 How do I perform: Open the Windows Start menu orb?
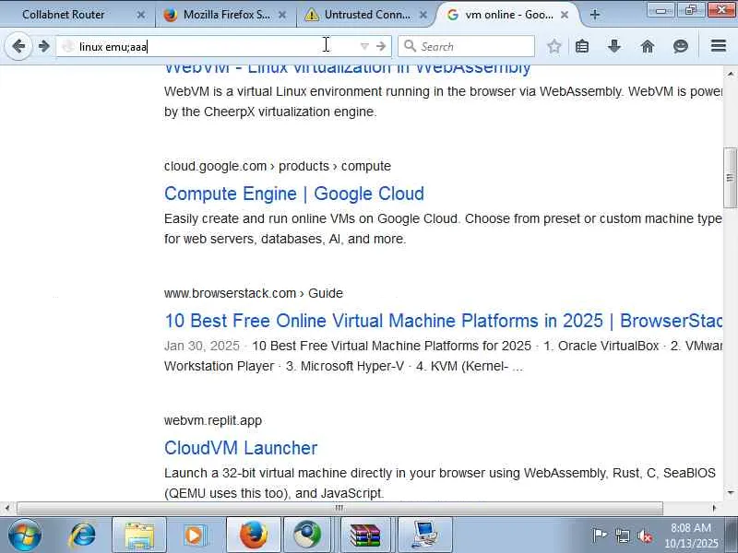[x=24, y=535]
